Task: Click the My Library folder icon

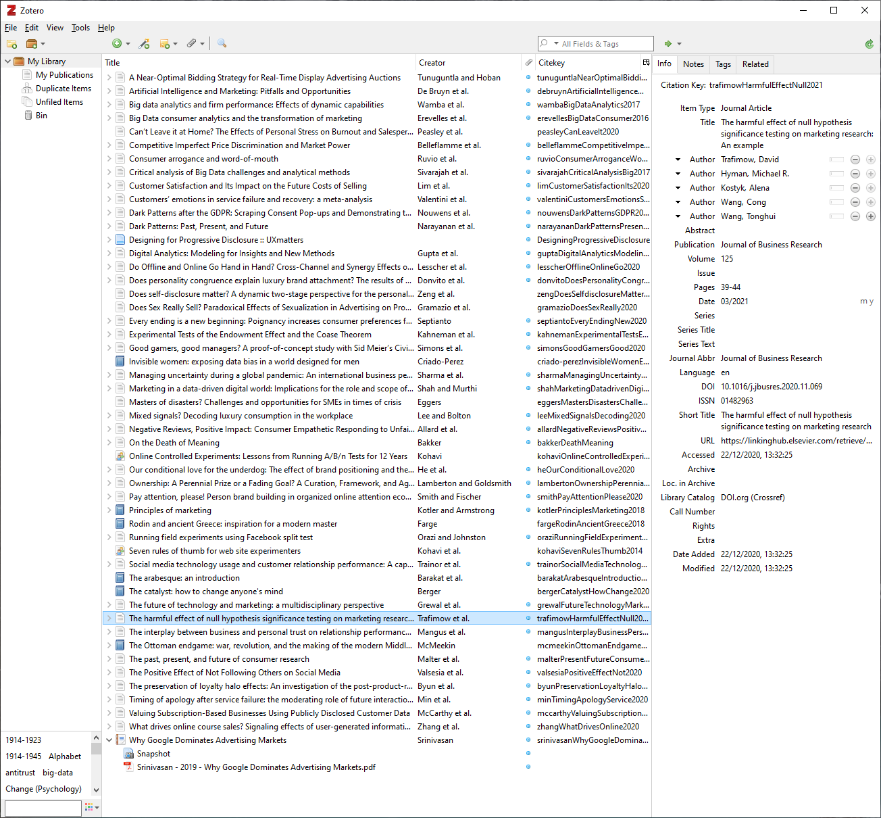Action: (19, 62)
